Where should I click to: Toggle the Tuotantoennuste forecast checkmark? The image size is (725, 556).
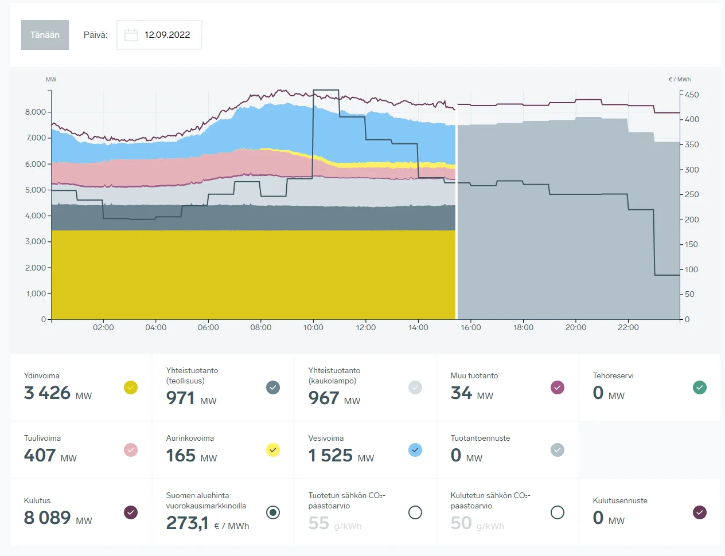[x=558, y=450]
